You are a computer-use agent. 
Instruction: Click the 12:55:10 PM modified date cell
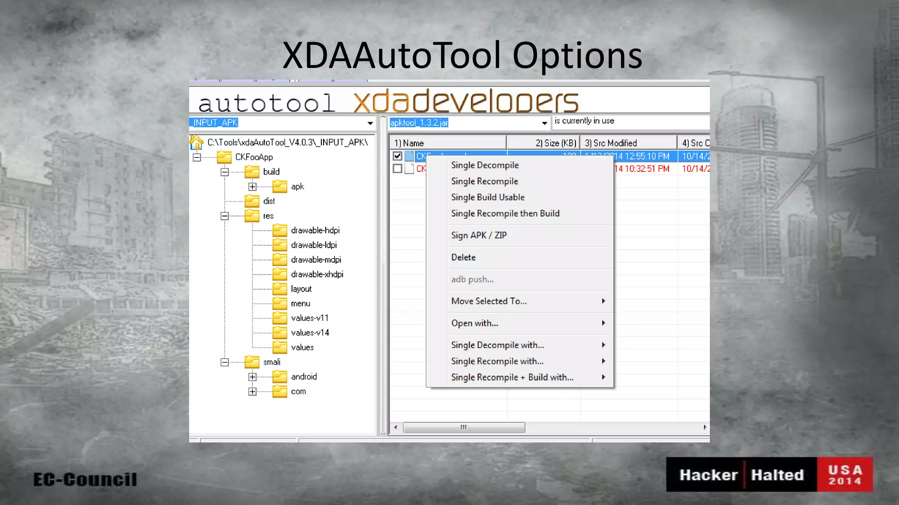(629, 156)
